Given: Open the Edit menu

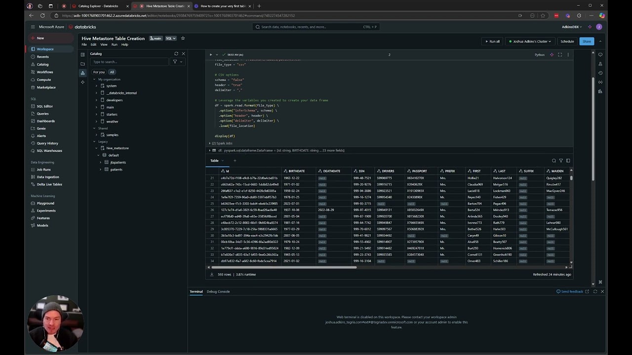Looking at the screenshot, I should (93, 45).
